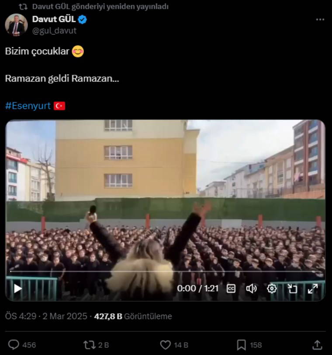Click the video progress bar

point(166,271)
